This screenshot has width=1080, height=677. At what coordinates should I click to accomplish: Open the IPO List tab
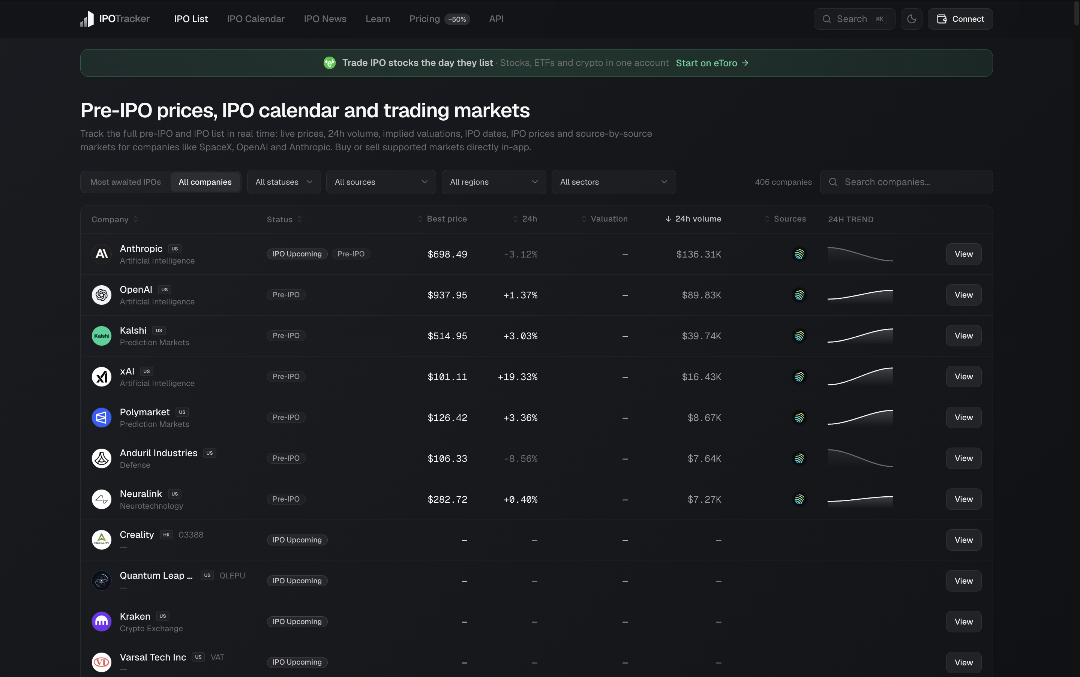(191, 19)
